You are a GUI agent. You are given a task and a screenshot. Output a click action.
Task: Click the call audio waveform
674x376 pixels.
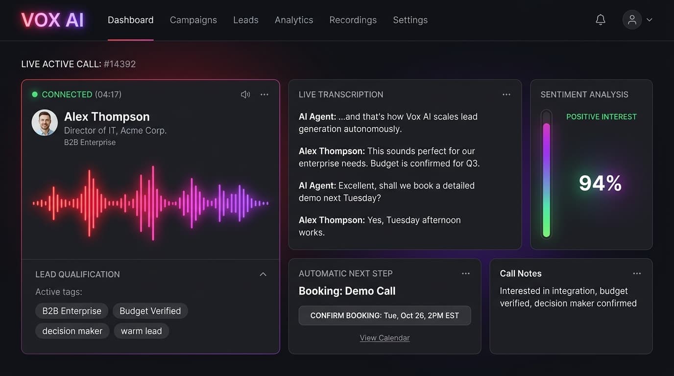pyautogui.click(x=151, y=203)
